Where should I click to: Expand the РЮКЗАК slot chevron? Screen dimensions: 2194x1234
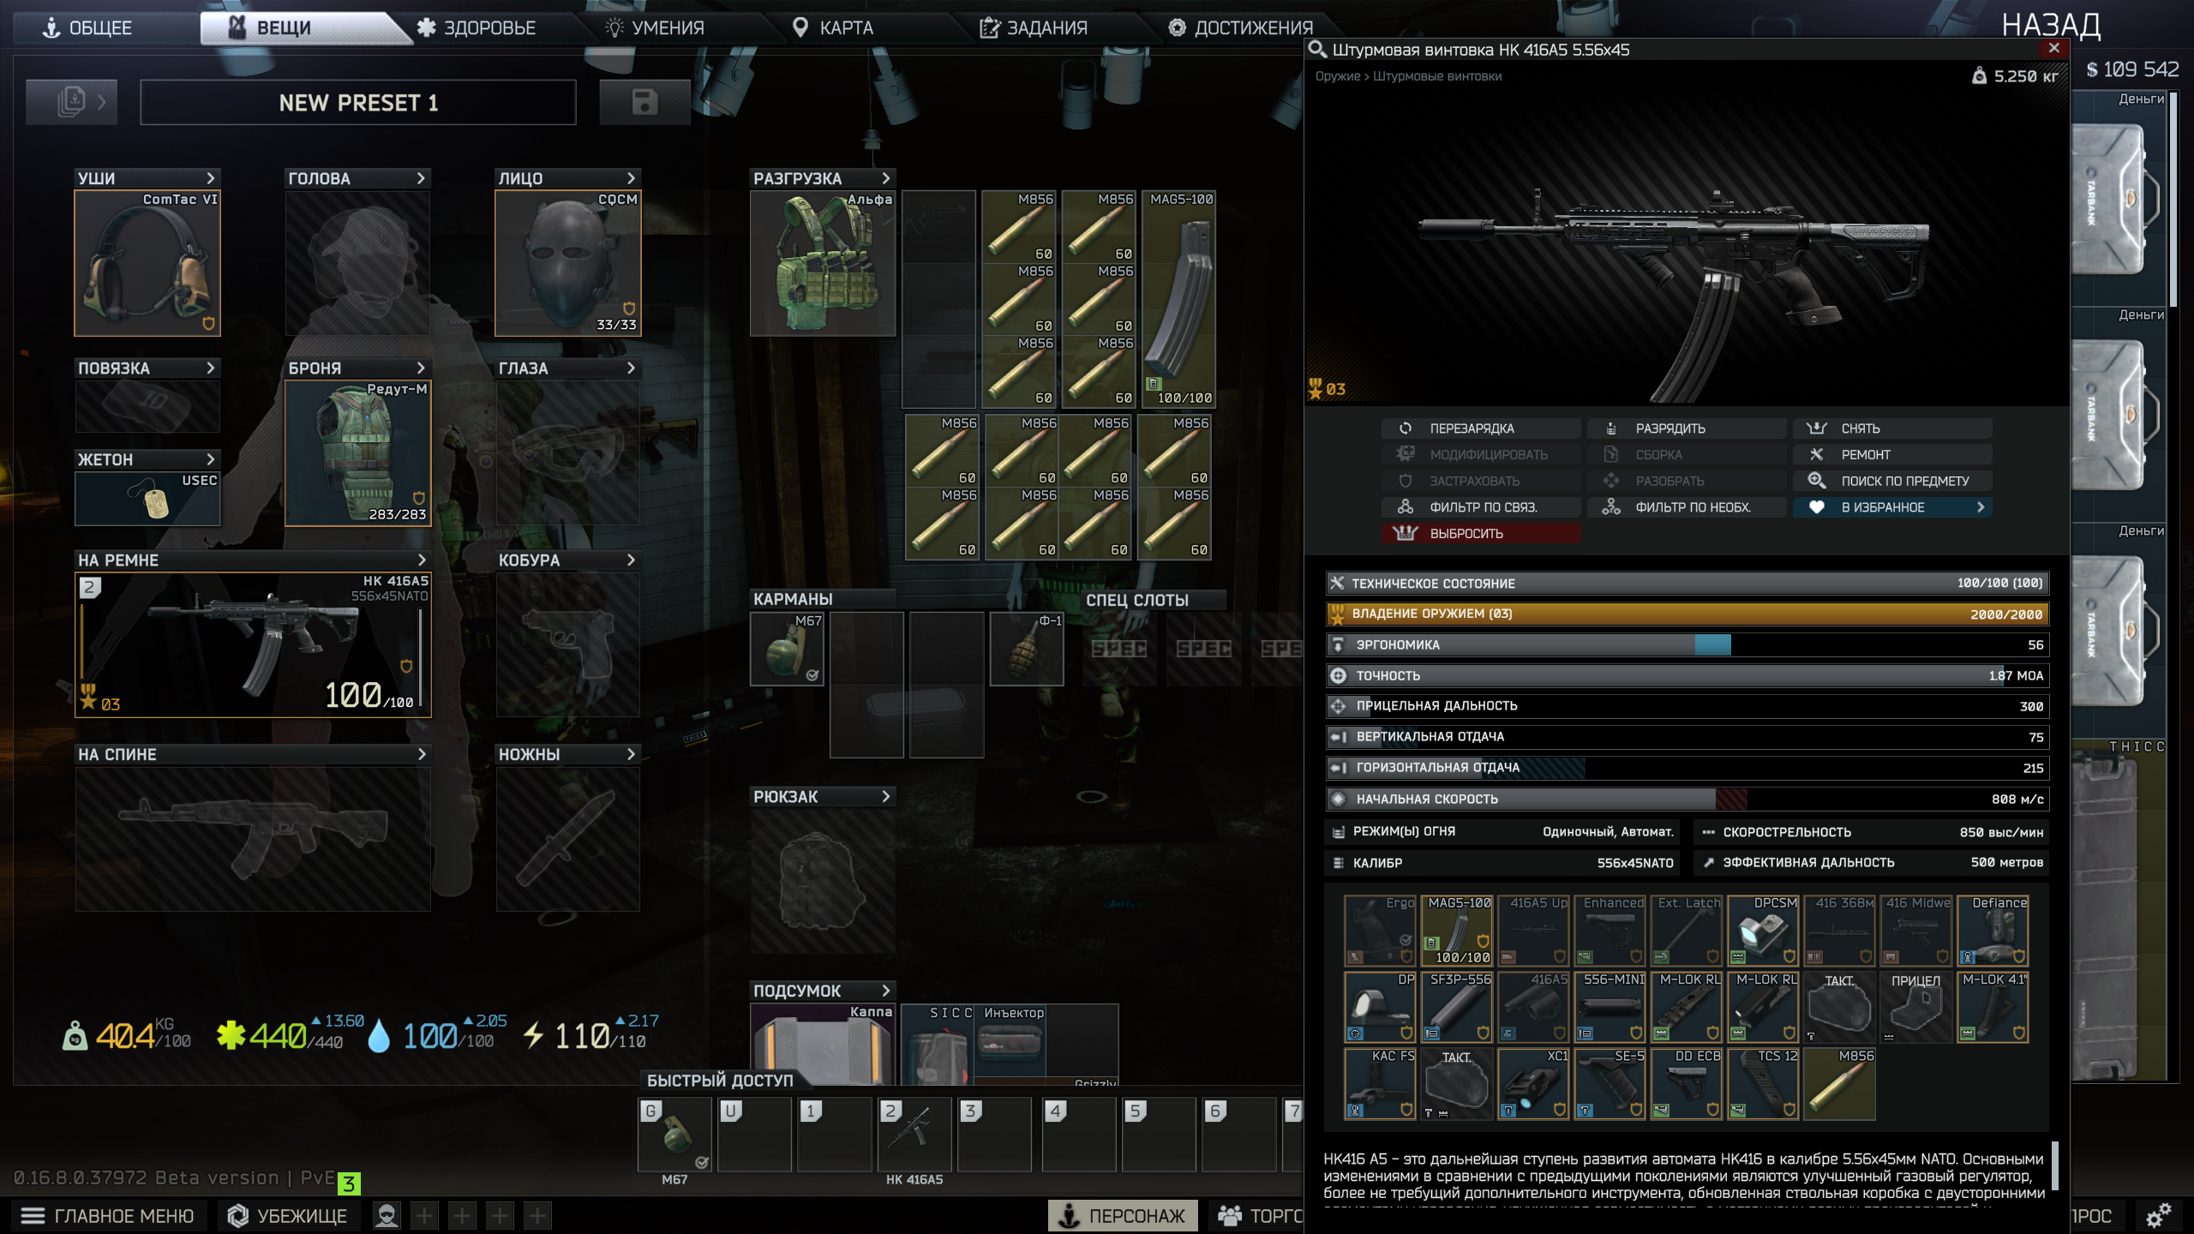pyautogui.click(x=886, y=796)
